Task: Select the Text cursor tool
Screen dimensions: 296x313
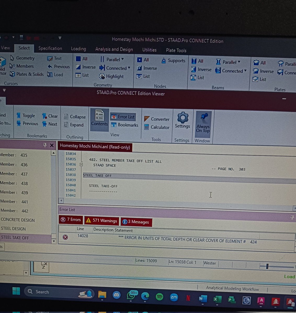Action: 54,58
